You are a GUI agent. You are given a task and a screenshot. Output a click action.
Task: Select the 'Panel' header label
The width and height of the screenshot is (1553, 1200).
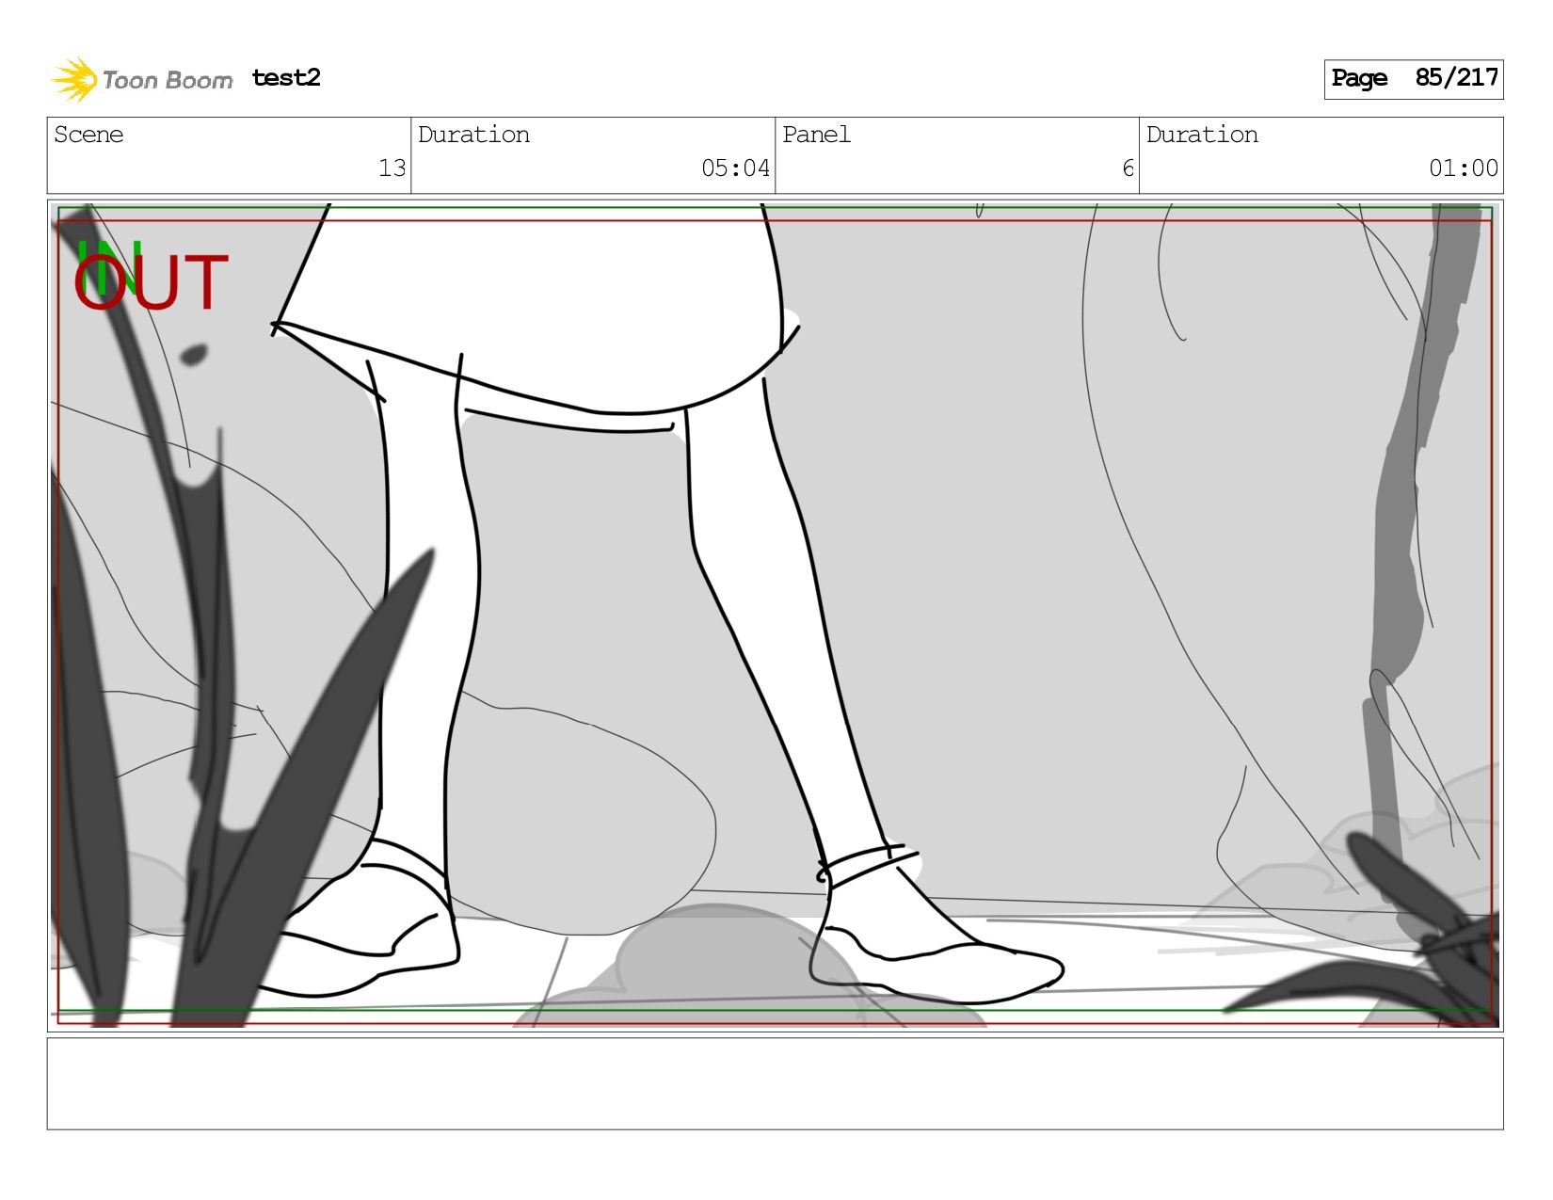click(x=816, y=135)
